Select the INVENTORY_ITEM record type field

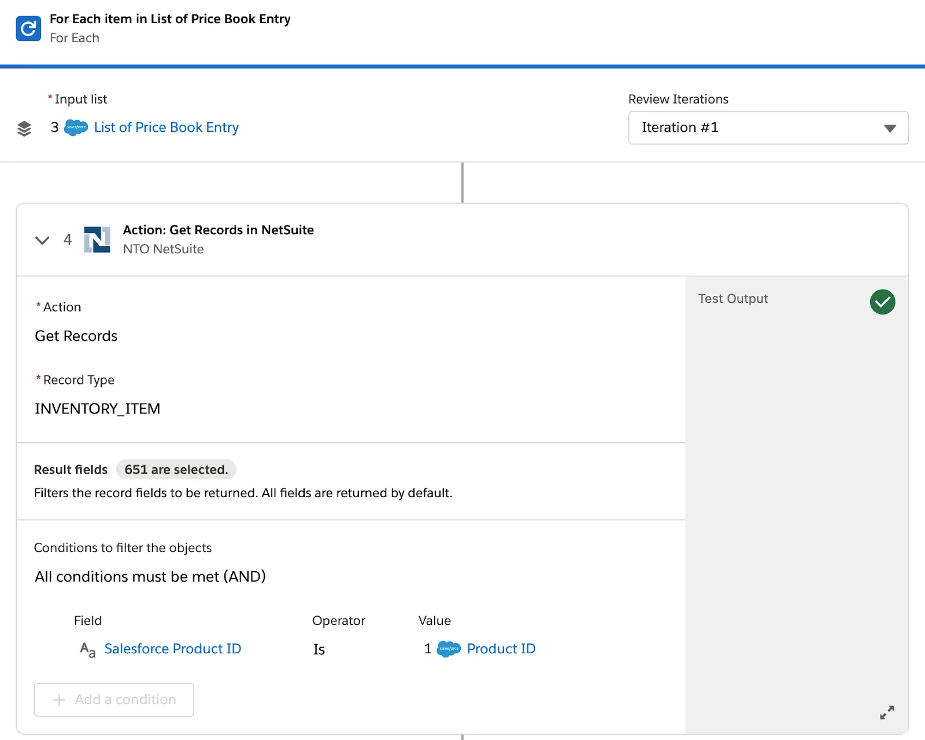coord(97,408)
